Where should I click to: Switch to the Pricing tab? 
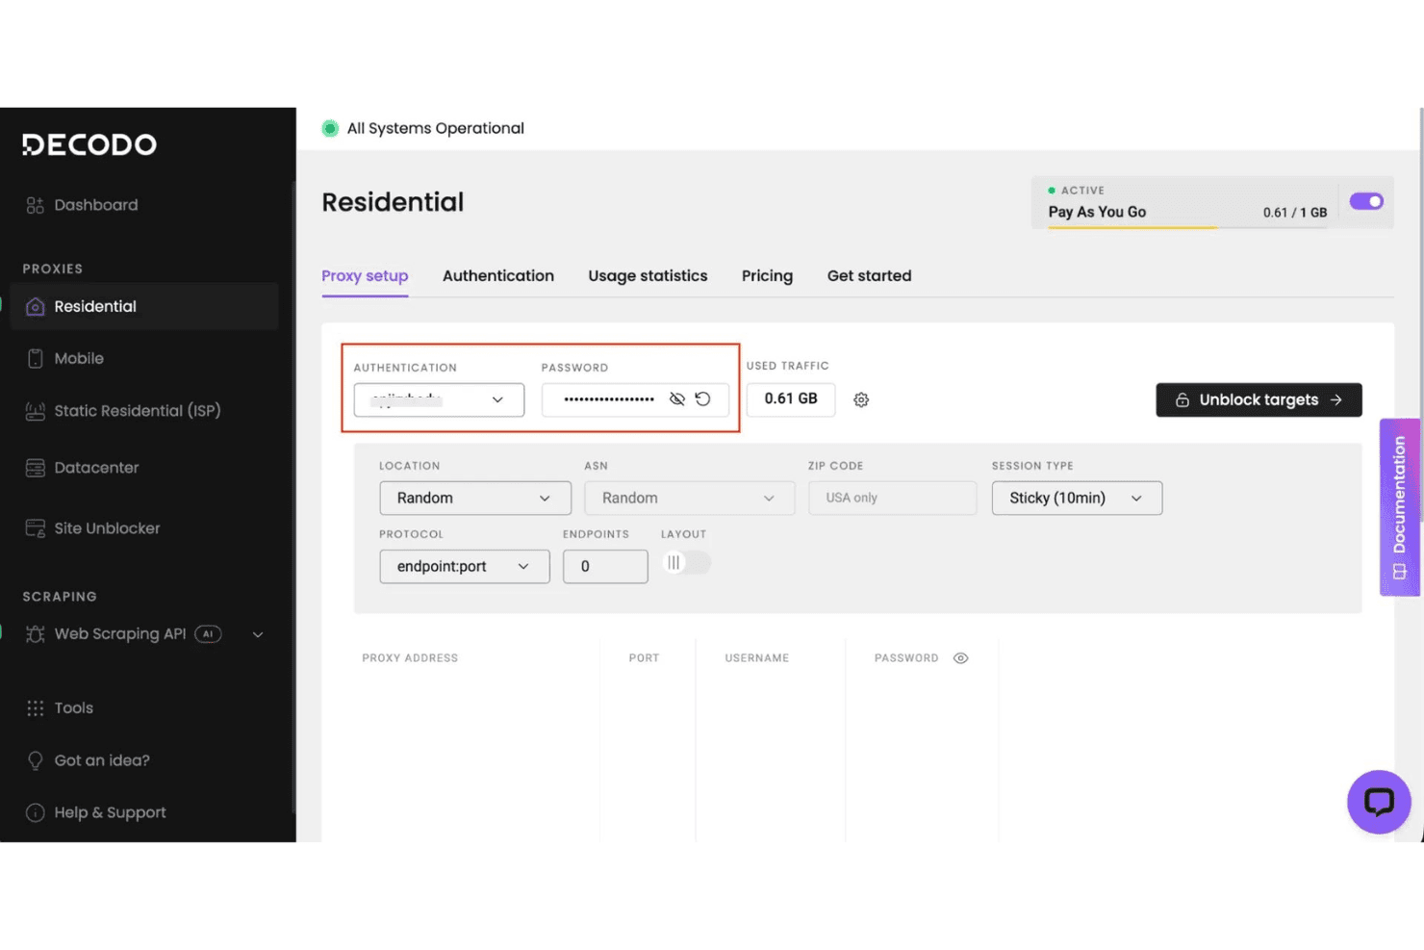(767, 276)
